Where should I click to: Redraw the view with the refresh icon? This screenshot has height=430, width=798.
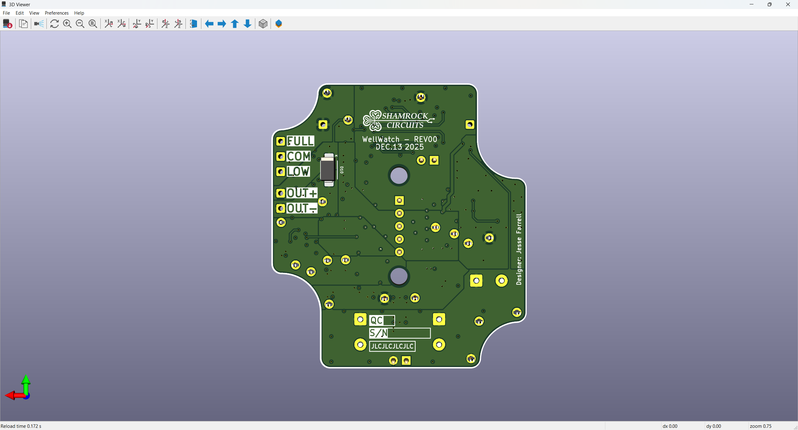(55, 24)
